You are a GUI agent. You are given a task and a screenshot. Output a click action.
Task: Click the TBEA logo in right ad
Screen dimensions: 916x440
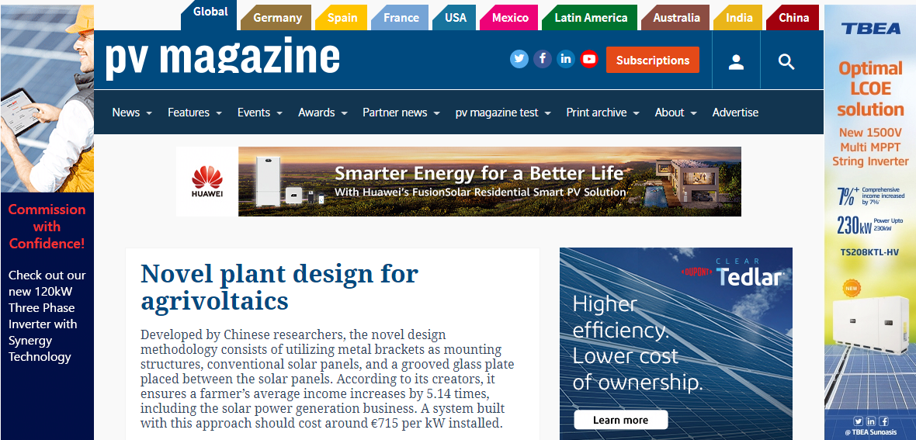[x=870, y=28]
